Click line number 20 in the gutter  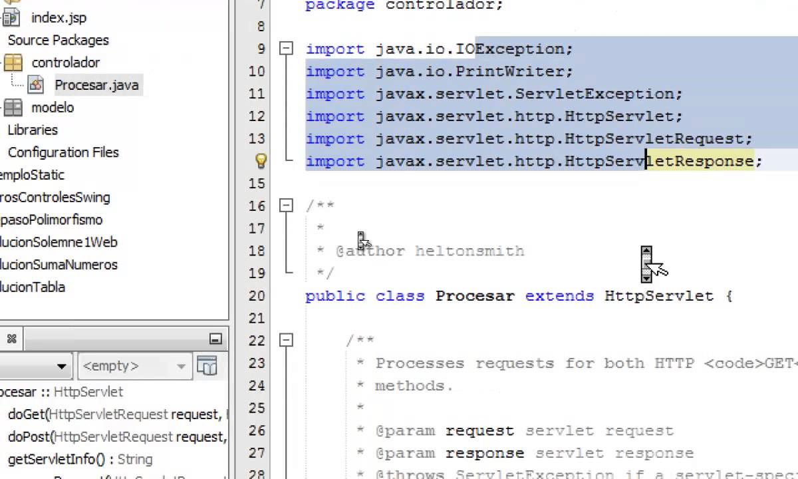(257, 295)
